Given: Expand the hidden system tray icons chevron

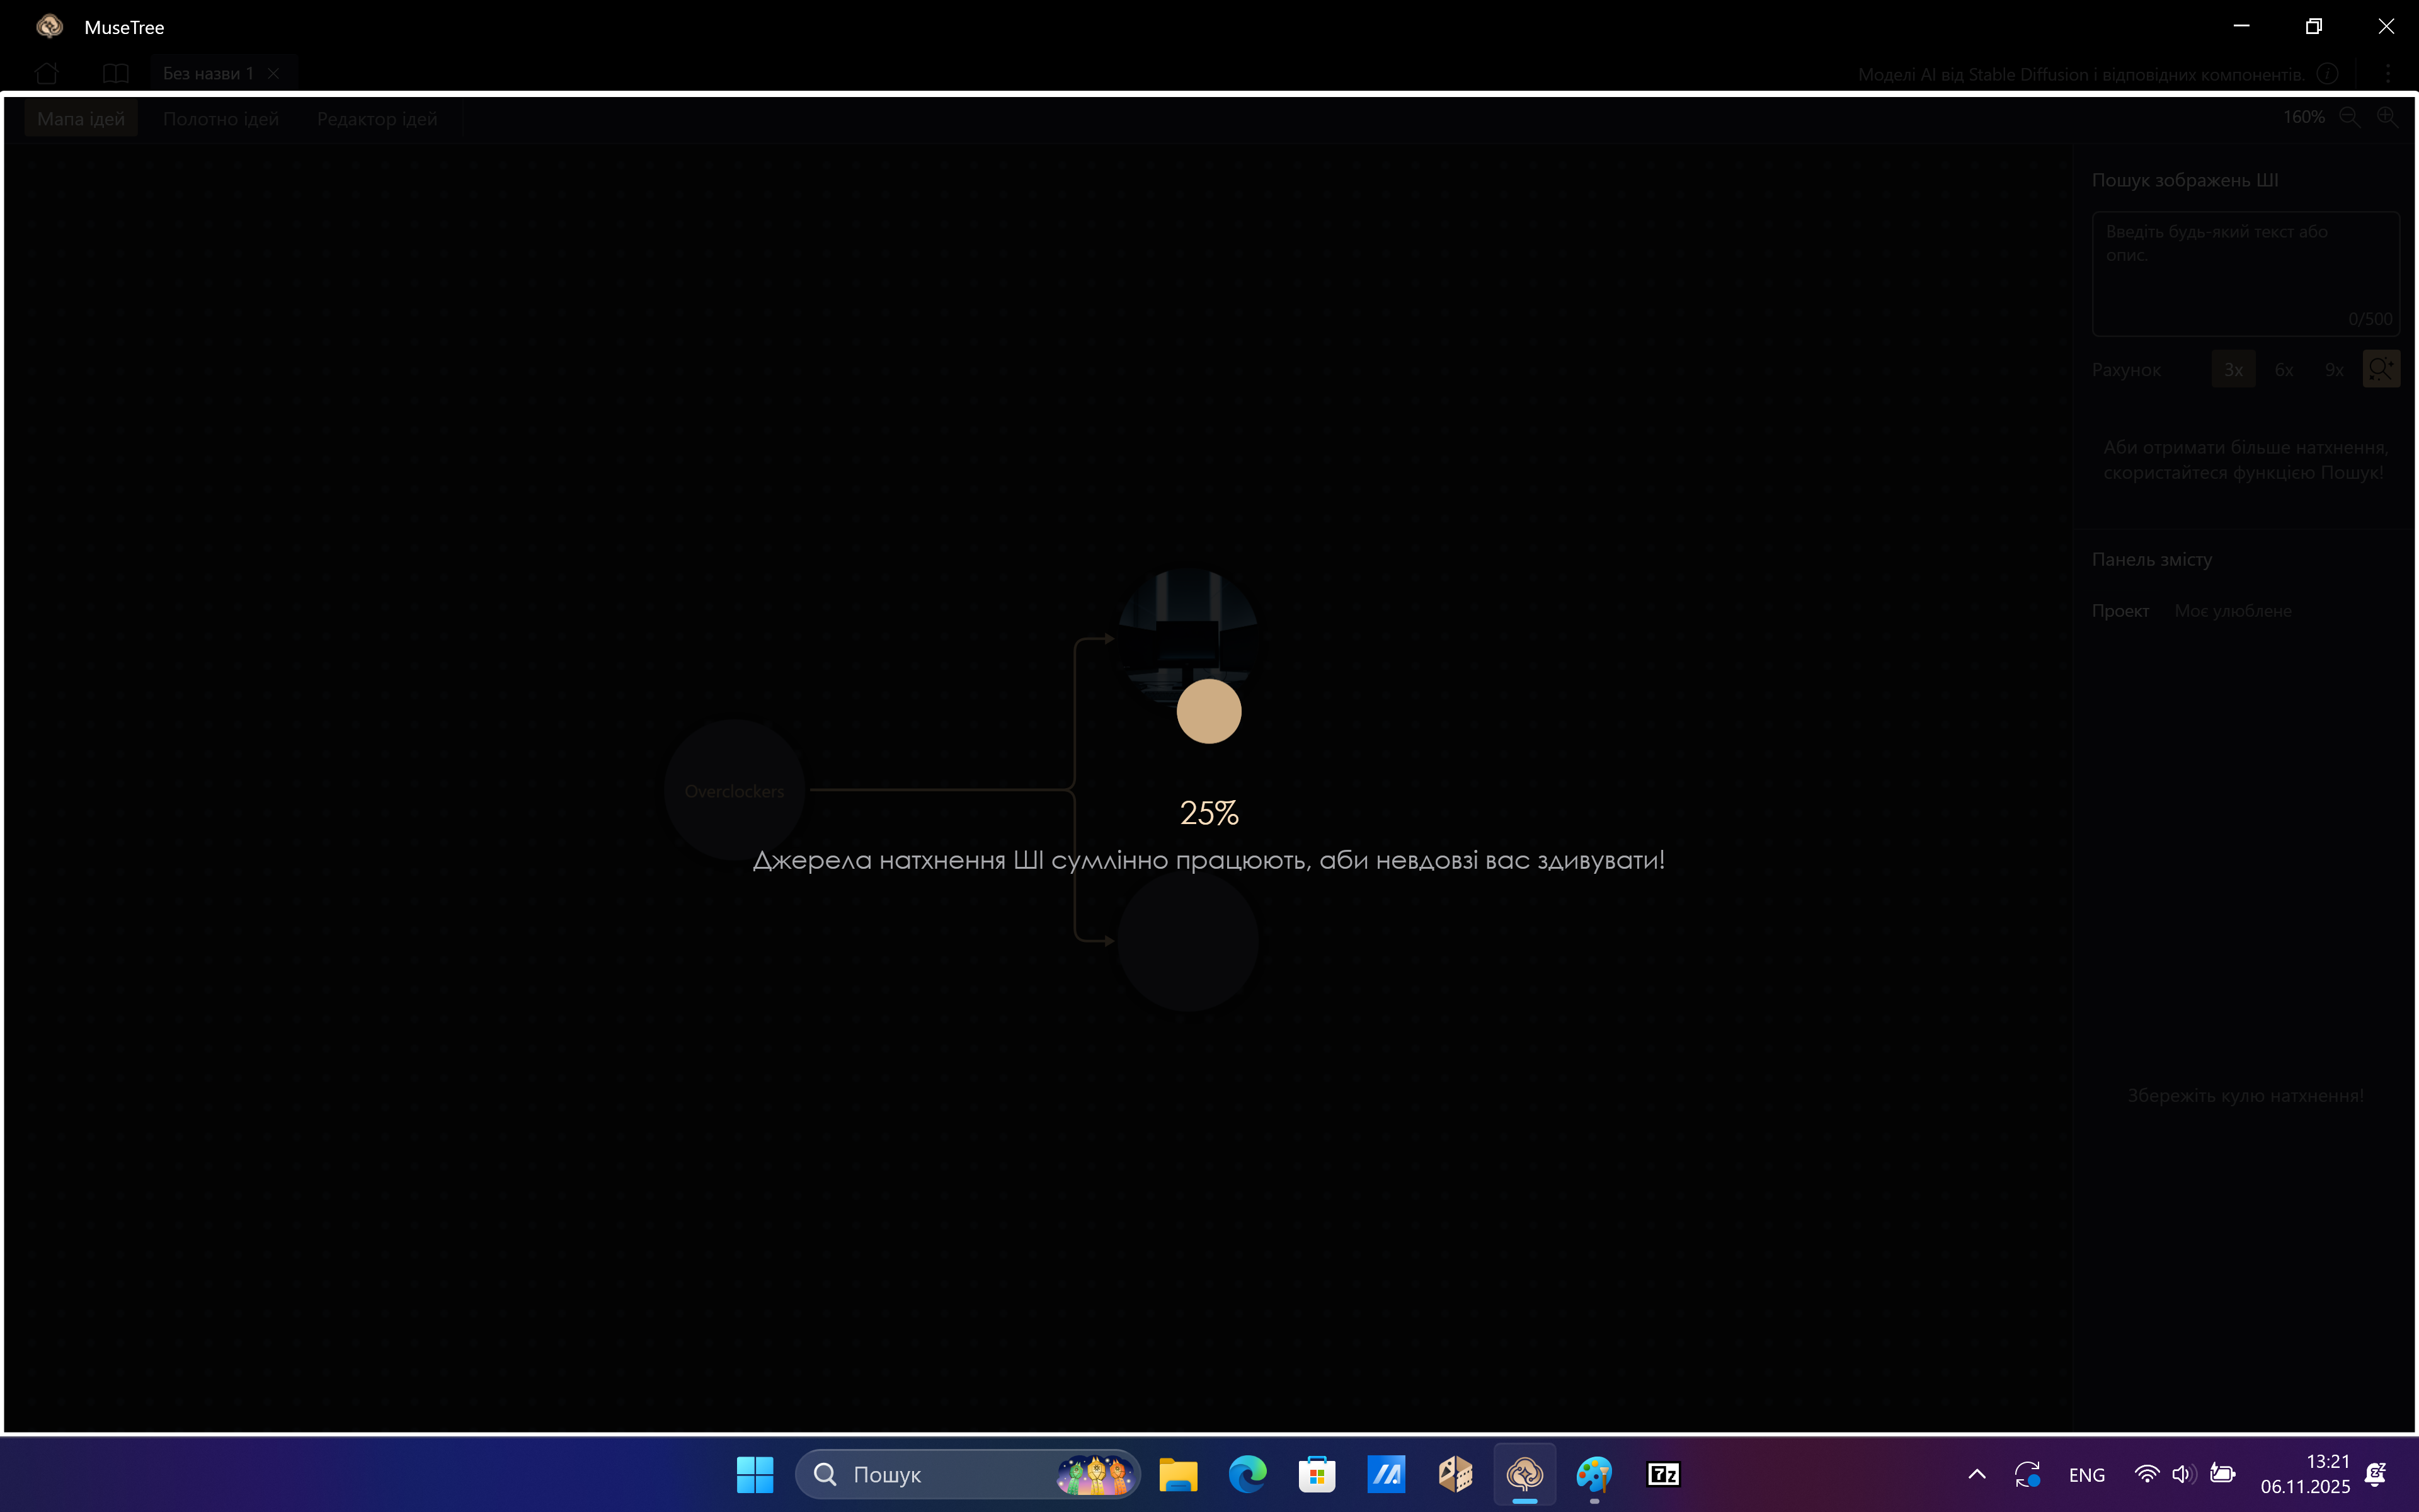Looking at the screenshot, I should 1976,1474.
